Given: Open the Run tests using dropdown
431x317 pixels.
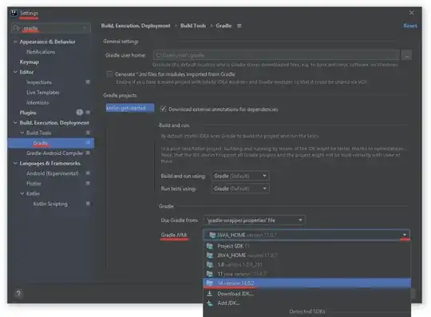Looking at the screenshot, I should (x=240, y=188).
